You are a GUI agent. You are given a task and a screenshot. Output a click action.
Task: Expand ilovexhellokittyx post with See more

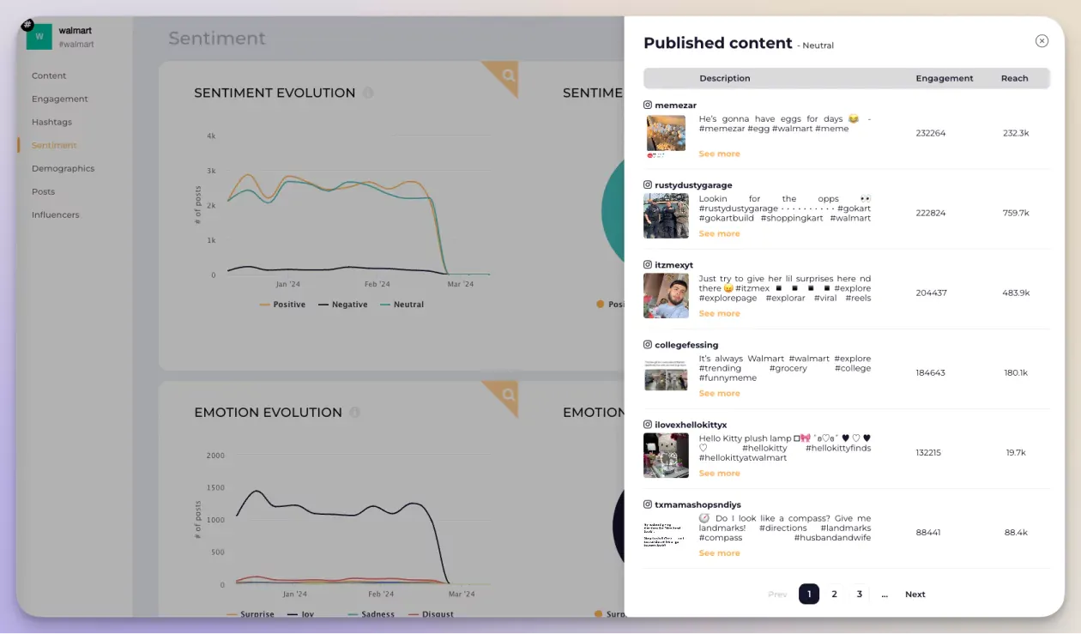coord(719,473)
